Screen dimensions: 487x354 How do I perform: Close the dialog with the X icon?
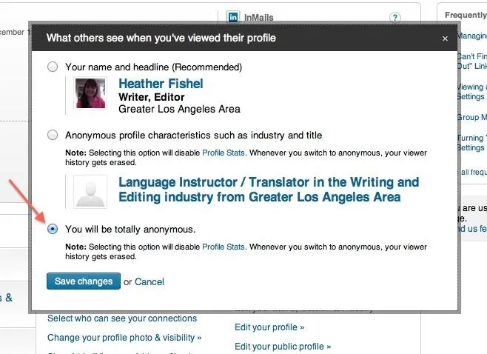445,39
